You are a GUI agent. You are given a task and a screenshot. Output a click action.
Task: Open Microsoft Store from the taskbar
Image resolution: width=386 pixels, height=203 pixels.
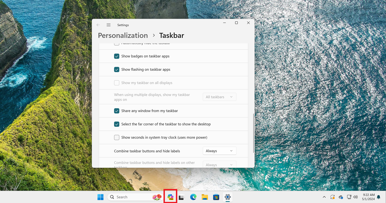click(216, 197)
